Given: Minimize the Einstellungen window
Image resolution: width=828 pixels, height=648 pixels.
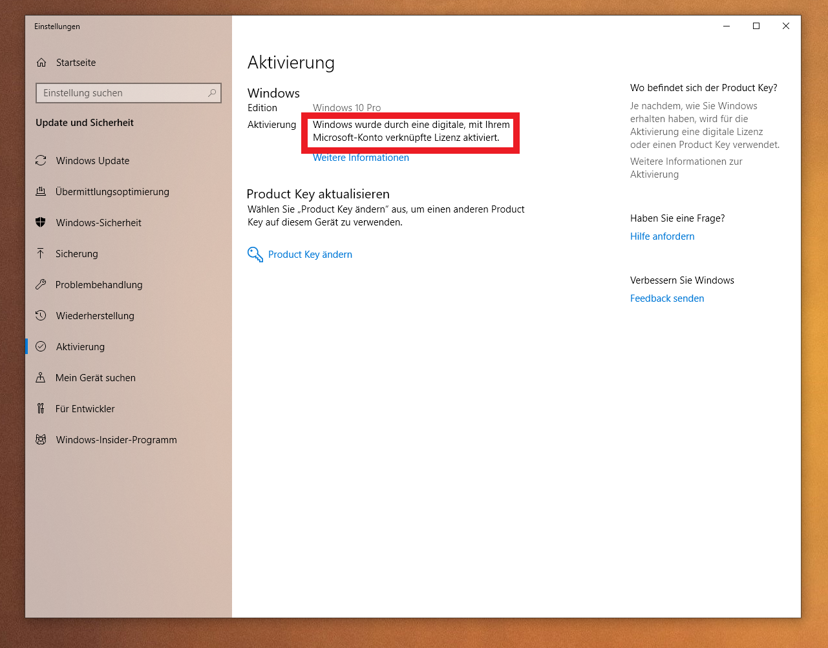Looking at the screenshot, I should [x=727, y=26].
